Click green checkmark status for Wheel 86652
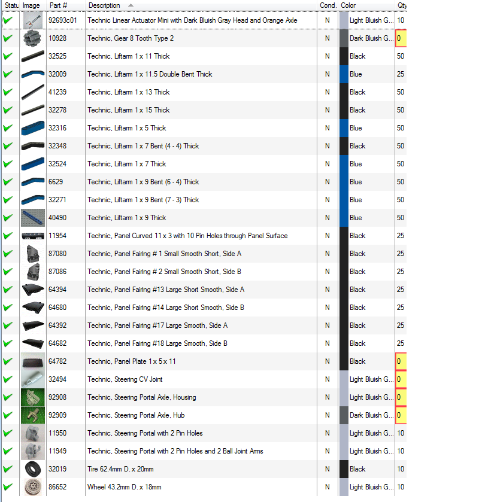The height and width of the screenshot is (502, 479). click(x=8, y=487)
